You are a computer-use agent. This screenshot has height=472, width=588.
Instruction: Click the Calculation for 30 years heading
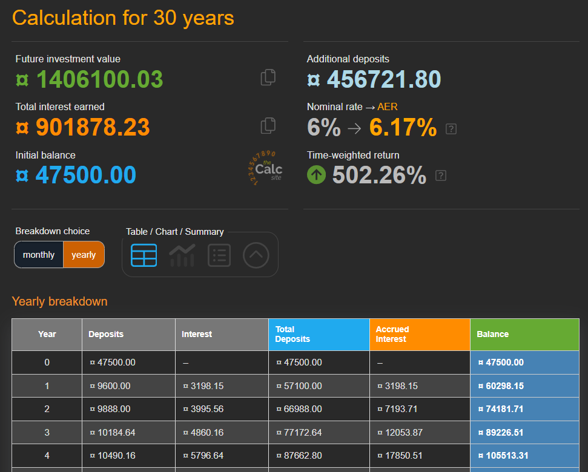[123, 18]
